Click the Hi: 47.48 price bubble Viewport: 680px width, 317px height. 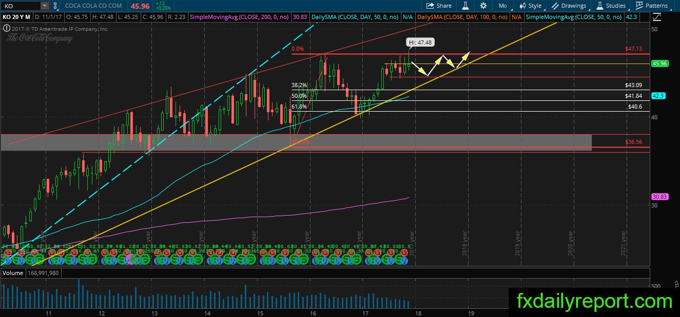pyautogui.click(x=420, y=42)
